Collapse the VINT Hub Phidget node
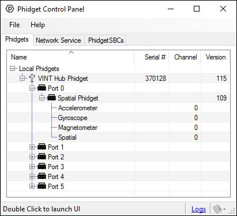237x216 pixels. (22, 79)
